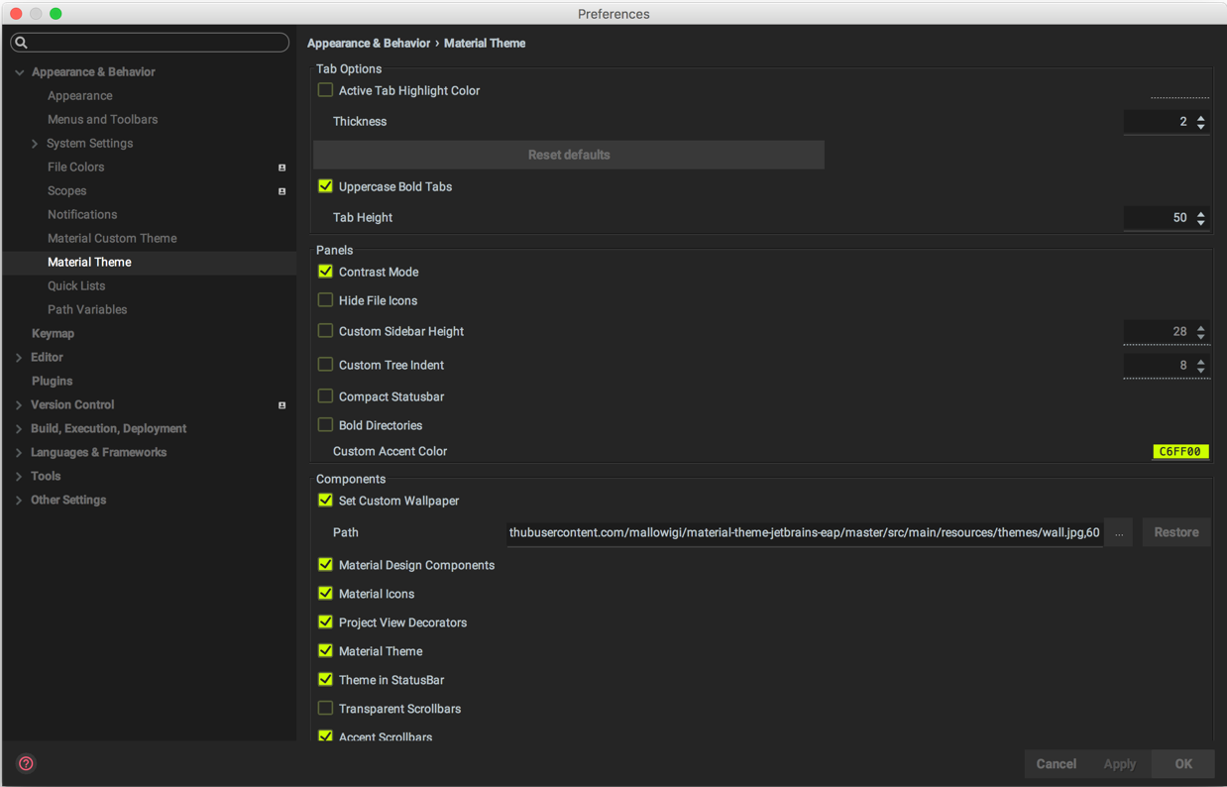The image size is (1227, 787).
Task: Open File Colors settings
Action: click(x=75, y=168)
